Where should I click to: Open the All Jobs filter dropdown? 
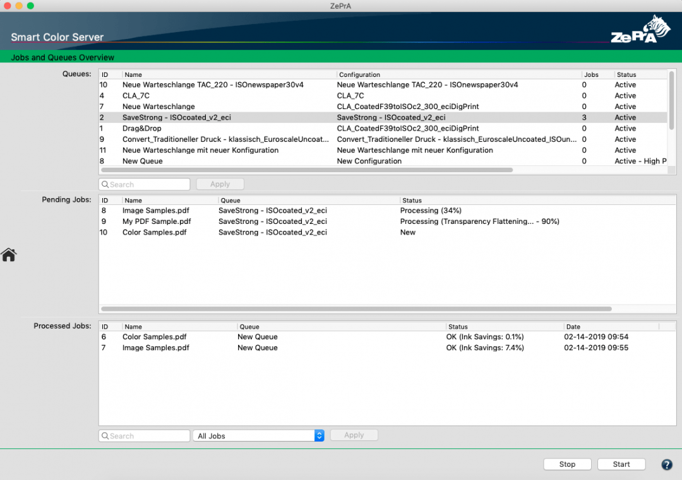click(x=258, y=436)
